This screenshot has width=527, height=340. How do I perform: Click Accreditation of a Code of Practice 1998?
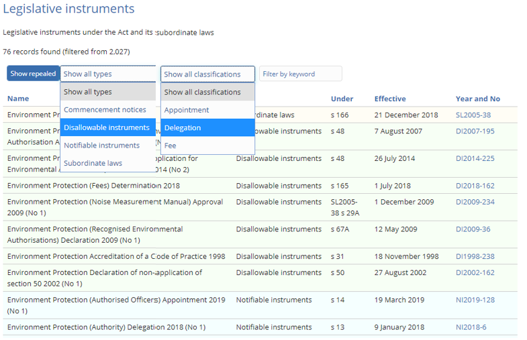point(116,256)
